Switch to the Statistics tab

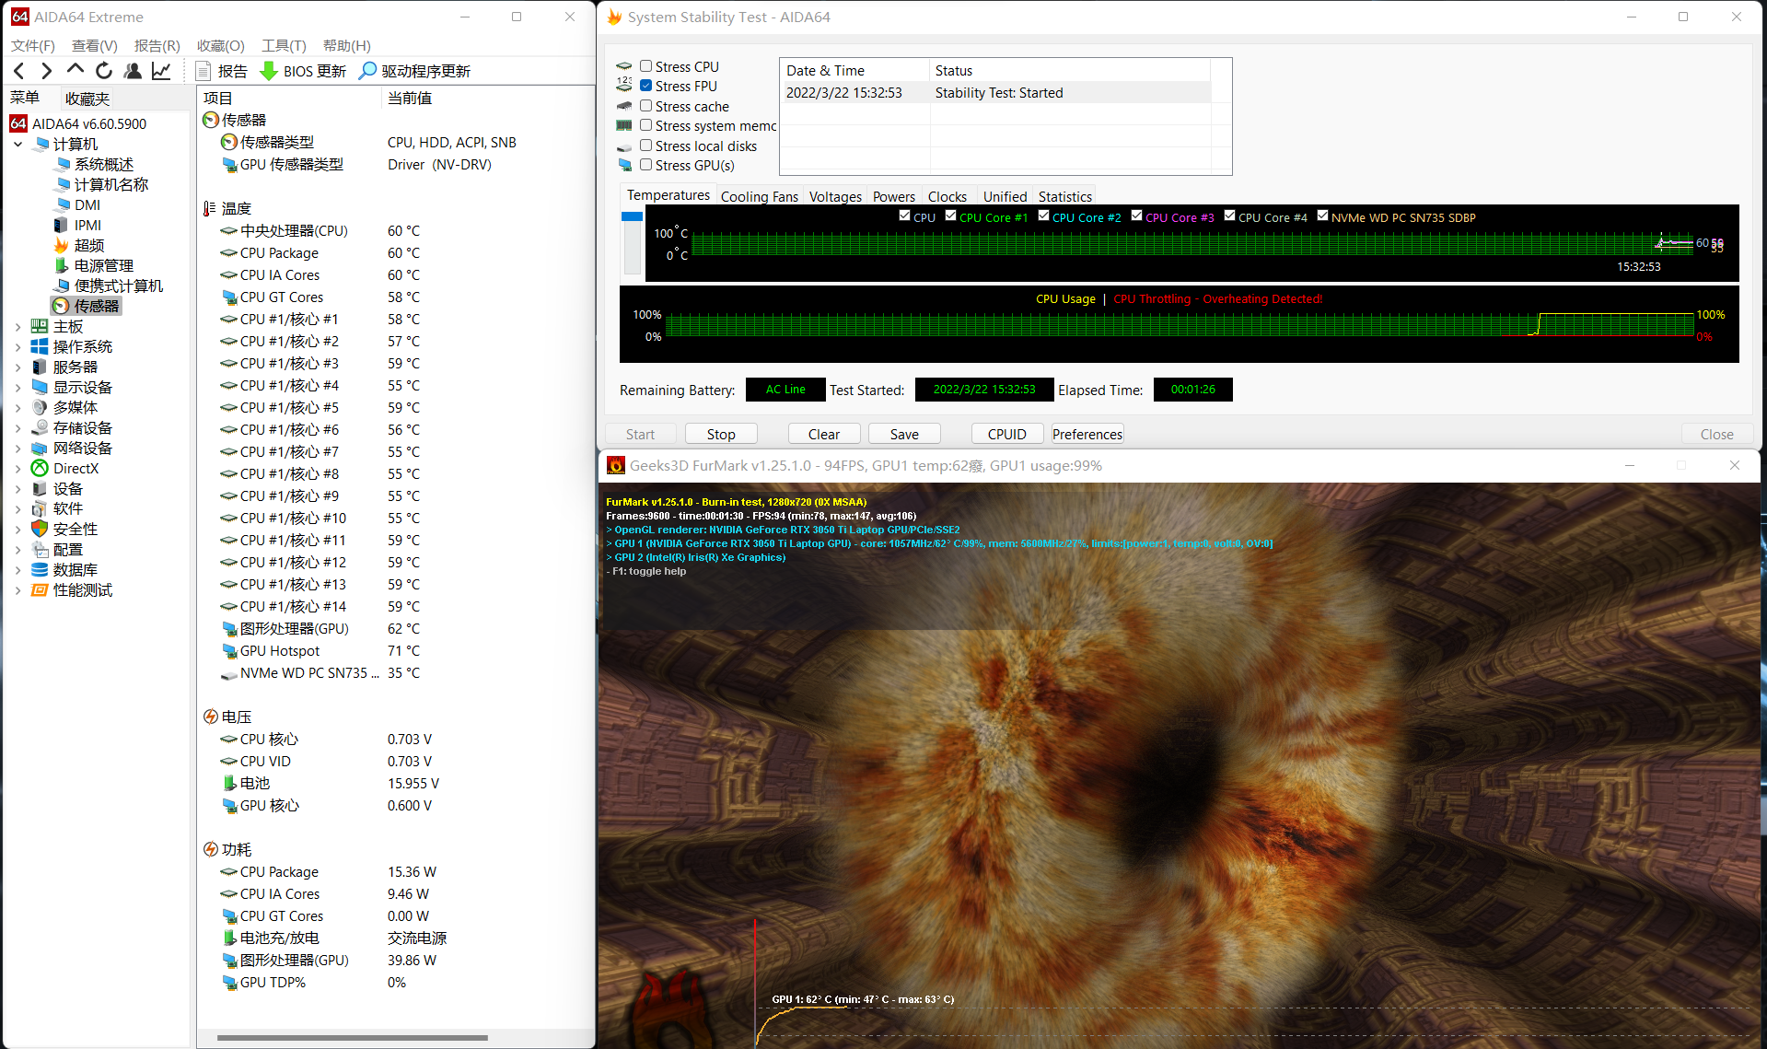coord(1064,196)
